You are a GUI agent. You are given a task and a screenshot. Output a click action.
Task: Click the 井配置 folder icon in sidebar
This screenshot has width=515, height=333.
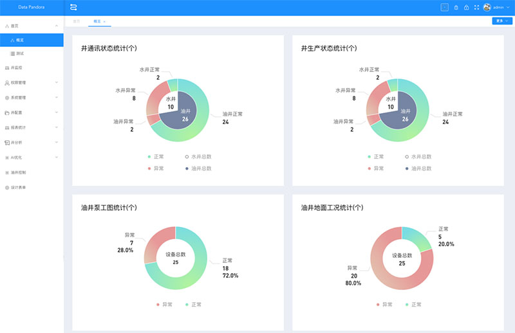7,113
